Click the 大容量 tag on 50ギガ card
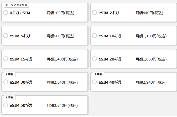Screen dimensions: 177x117 coord(9,98)
